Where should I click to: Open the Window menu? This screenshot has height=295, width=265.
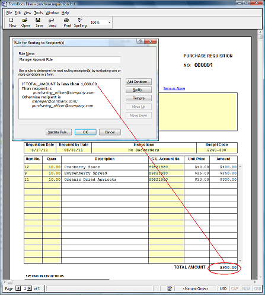pos(52,13)
